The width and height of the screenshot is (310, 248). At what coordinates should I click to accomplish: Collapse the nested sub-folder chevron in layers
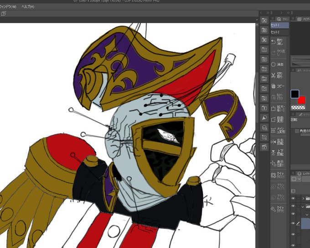307,214
